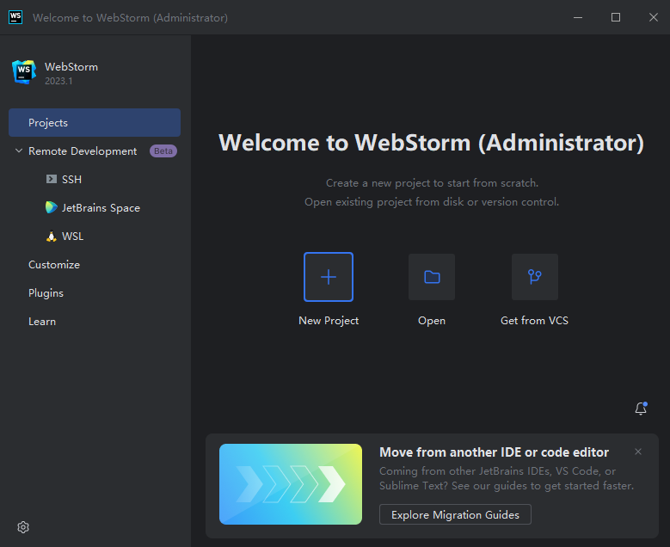The height and width of the screenshot is (547, 670).
Task: Select the Remote Development item
Action: (83, 151)
